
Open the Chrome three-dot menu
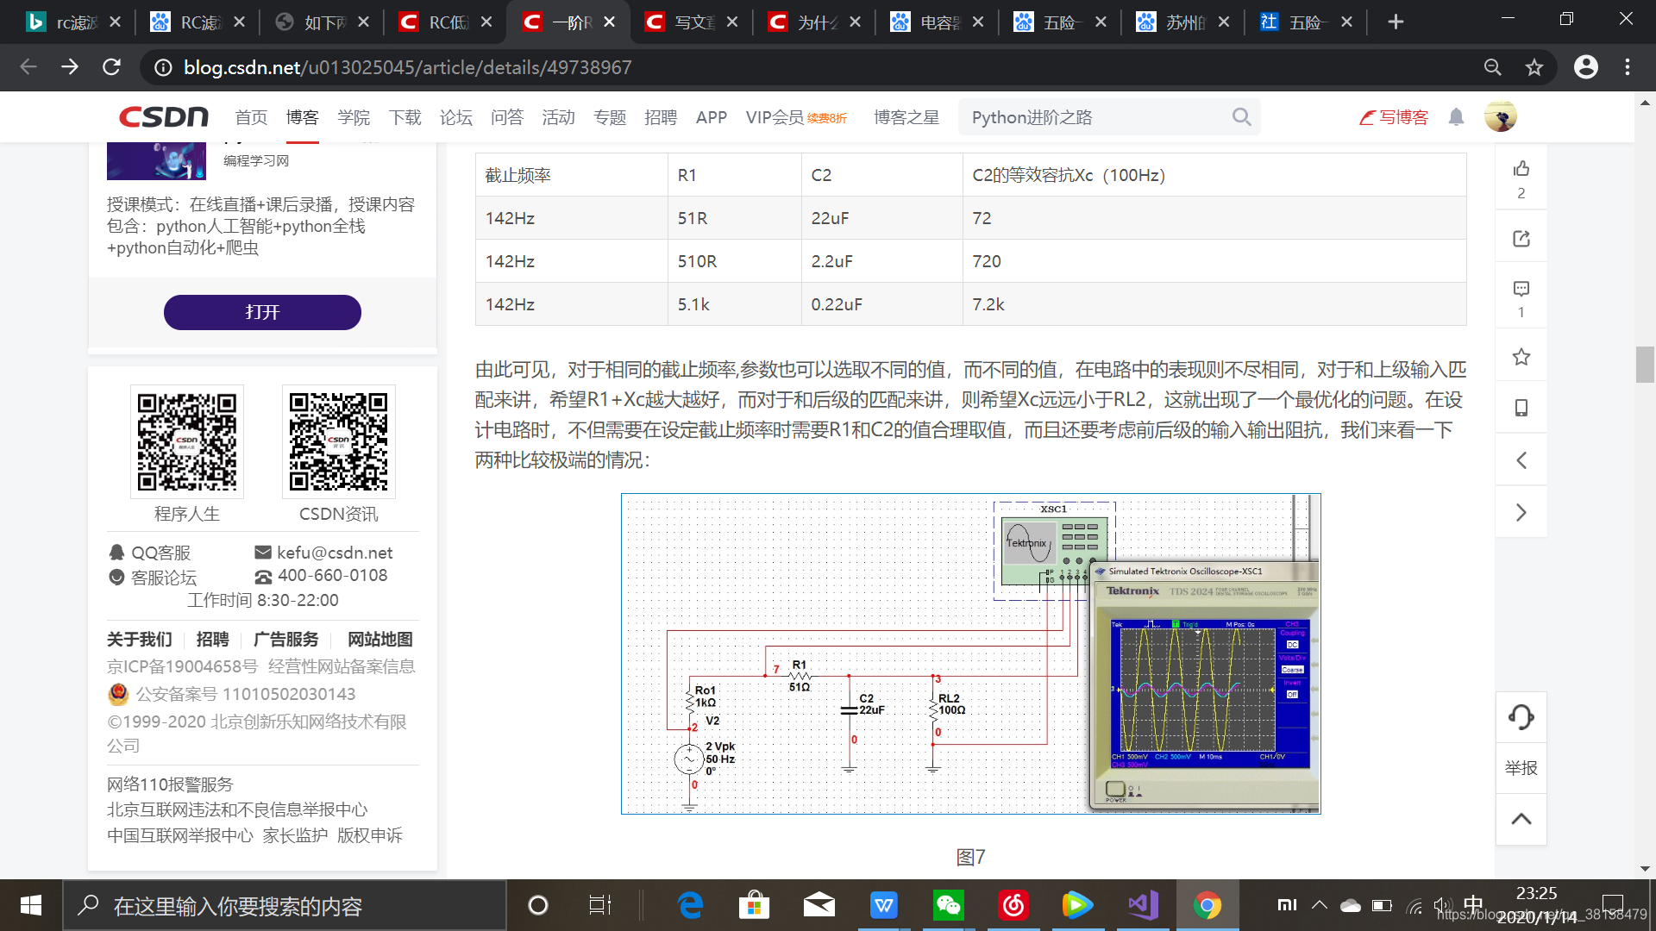(x=1628, y=67)
